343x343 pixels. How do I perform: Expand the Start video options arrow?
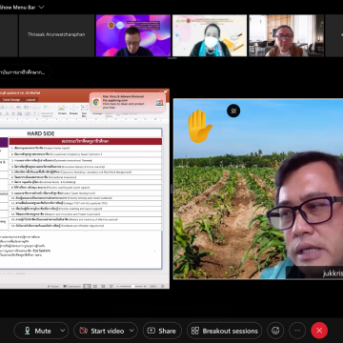(x=131, y=331)
